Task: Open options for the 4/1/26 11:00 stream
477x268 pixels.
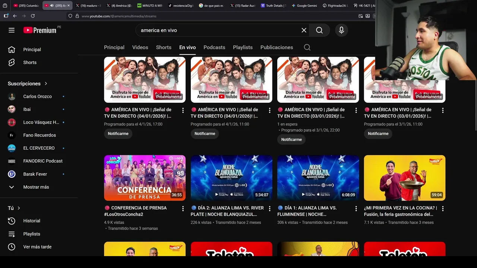Action: 269,111
